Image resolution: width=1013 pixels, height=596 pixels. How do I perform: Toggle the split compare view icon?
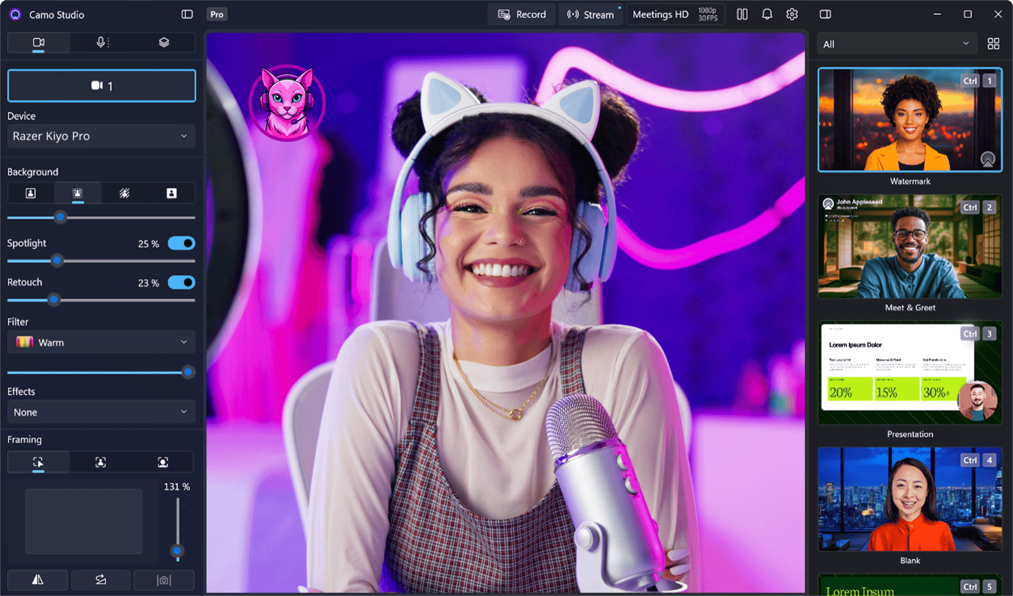click(x=742, y=15)
